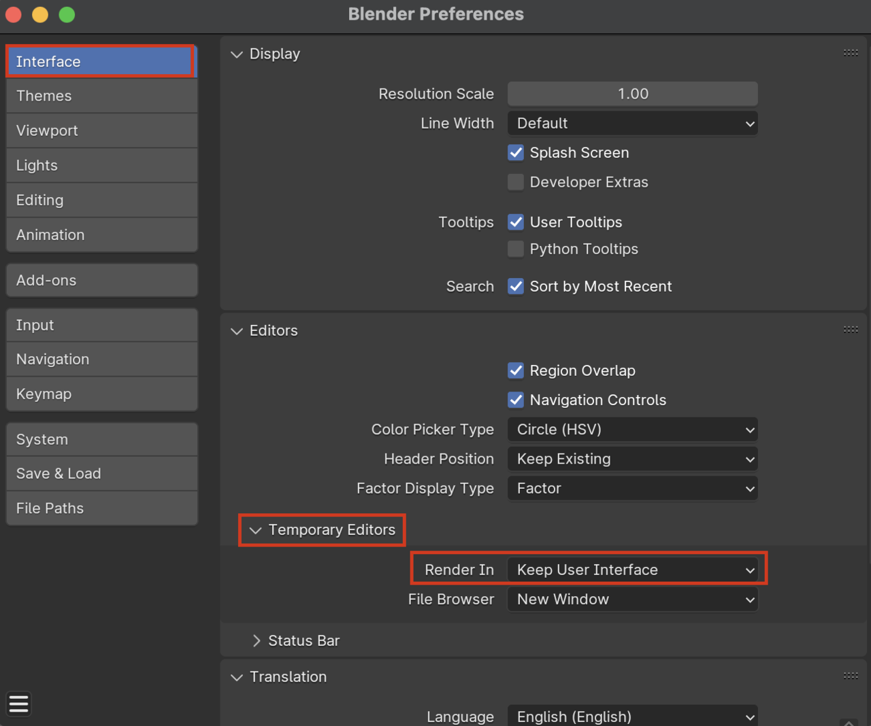871x726 pixels.
Task: Uncheck Navigation Controls option
Action: pos(516,400)
